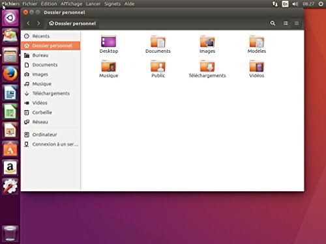Viewport: 326px width, 244px height.
Task: Open the Ubuntu Dash launcher icon
Action: pos(10,18)
